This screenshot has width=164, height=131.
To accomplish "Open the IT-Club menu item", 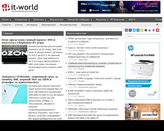I will tap(159, 20).
